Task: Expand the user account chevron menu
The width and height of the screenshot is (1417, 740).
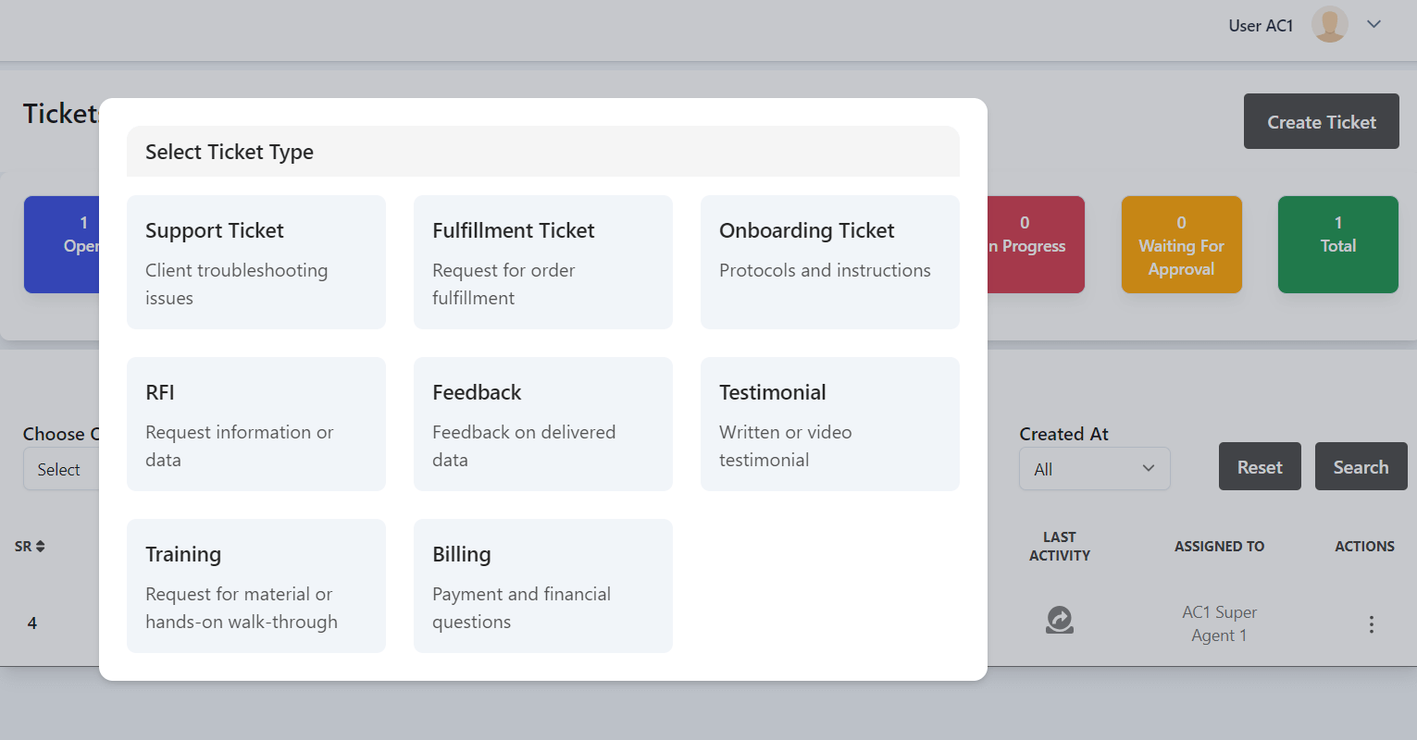Action: [x=1373, y=25]
